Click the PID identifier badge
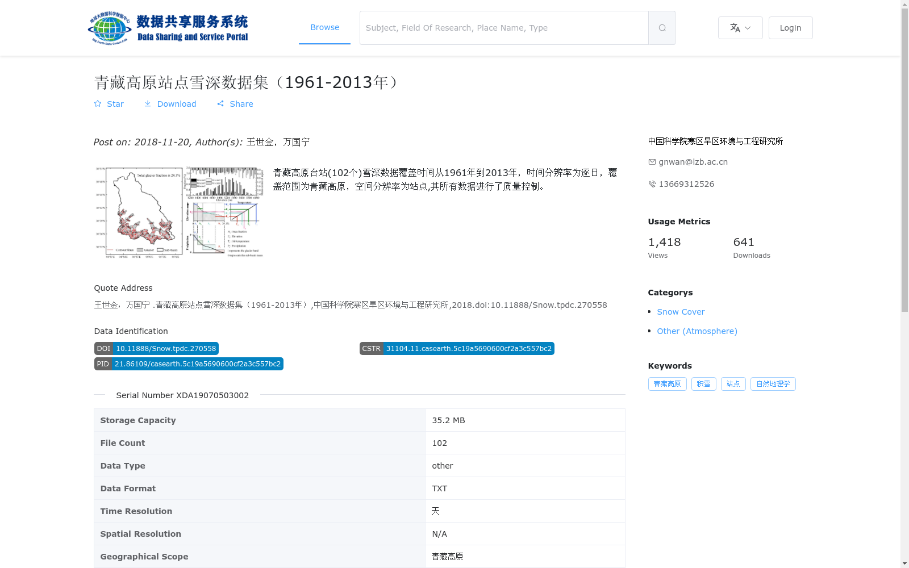 pyautogui.click(x=189, y=364)
